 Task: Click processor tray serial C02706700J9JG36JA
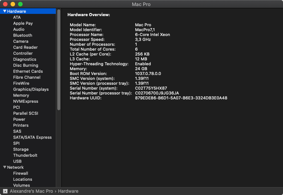(157, 93)
